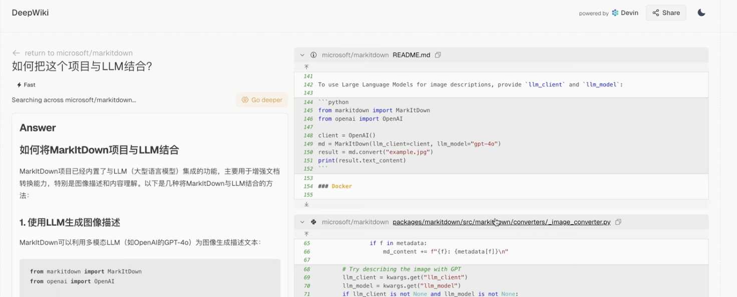Expand lines below in README.md

click(x=306, y=204)
